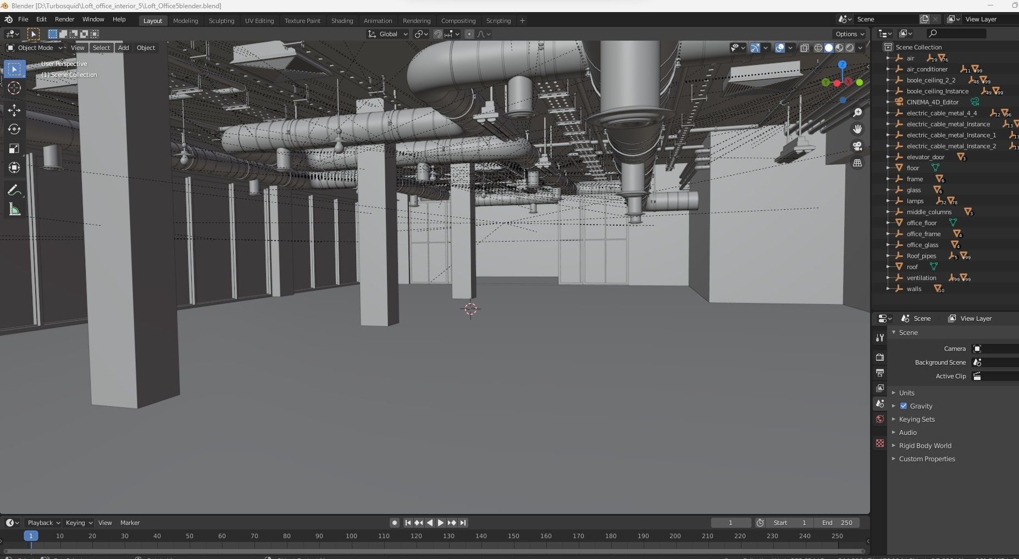The height and width of the screenshot is (559, 1019).
Task: Toggle proportional editing in header
Action: point(469,34)
